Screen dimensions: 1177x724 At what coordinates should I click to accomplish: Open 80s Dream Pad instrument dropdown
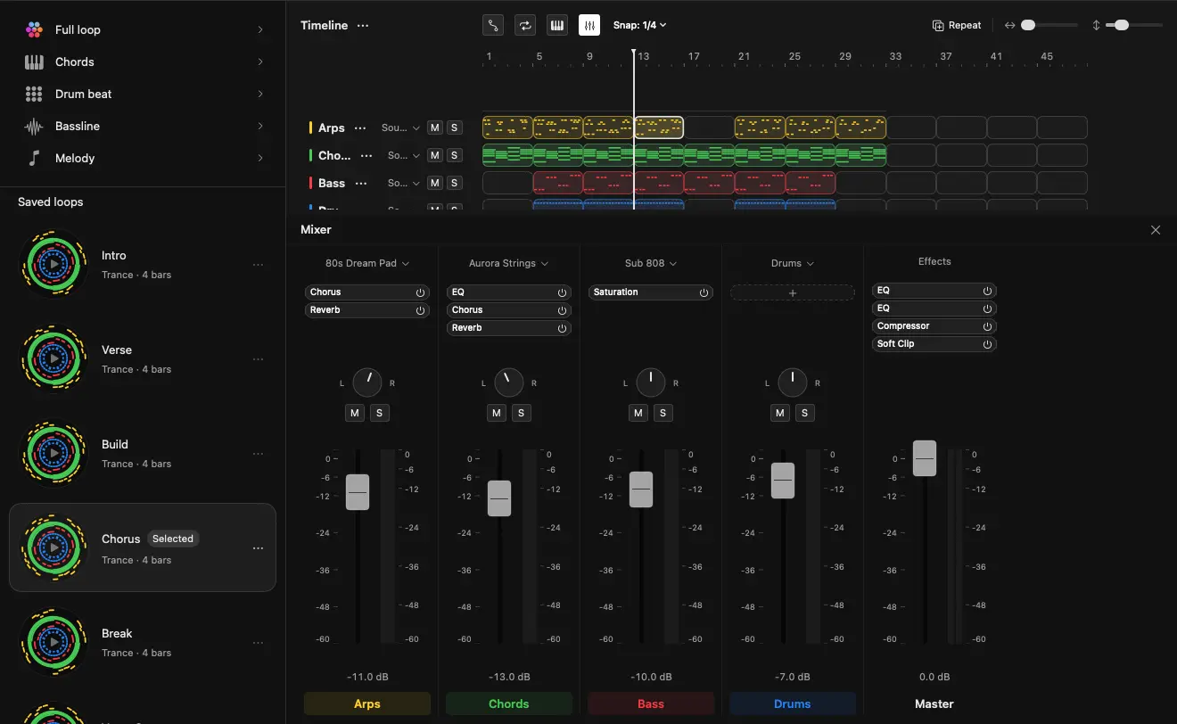tap(367, 263)
